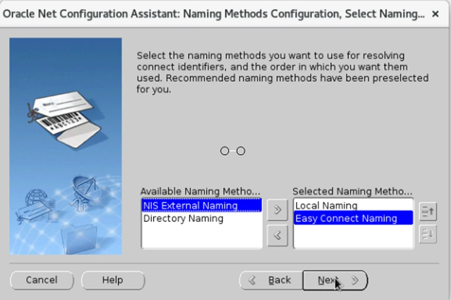Click the right arrow to add selected method
The height and width of the screenshot is (300, 451).
pos(277,210)
